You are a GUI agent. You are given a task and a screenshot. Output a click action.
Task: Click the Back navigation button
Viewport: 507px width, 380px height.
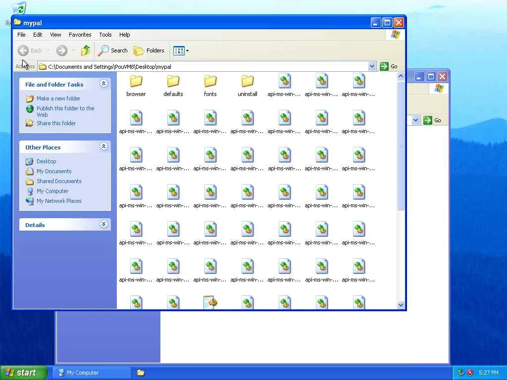30,50
